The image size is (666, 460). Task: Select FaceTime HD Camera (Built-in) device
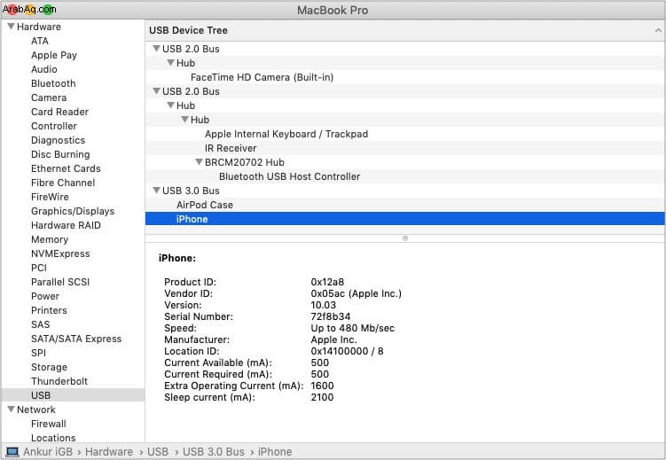(262, 77)
